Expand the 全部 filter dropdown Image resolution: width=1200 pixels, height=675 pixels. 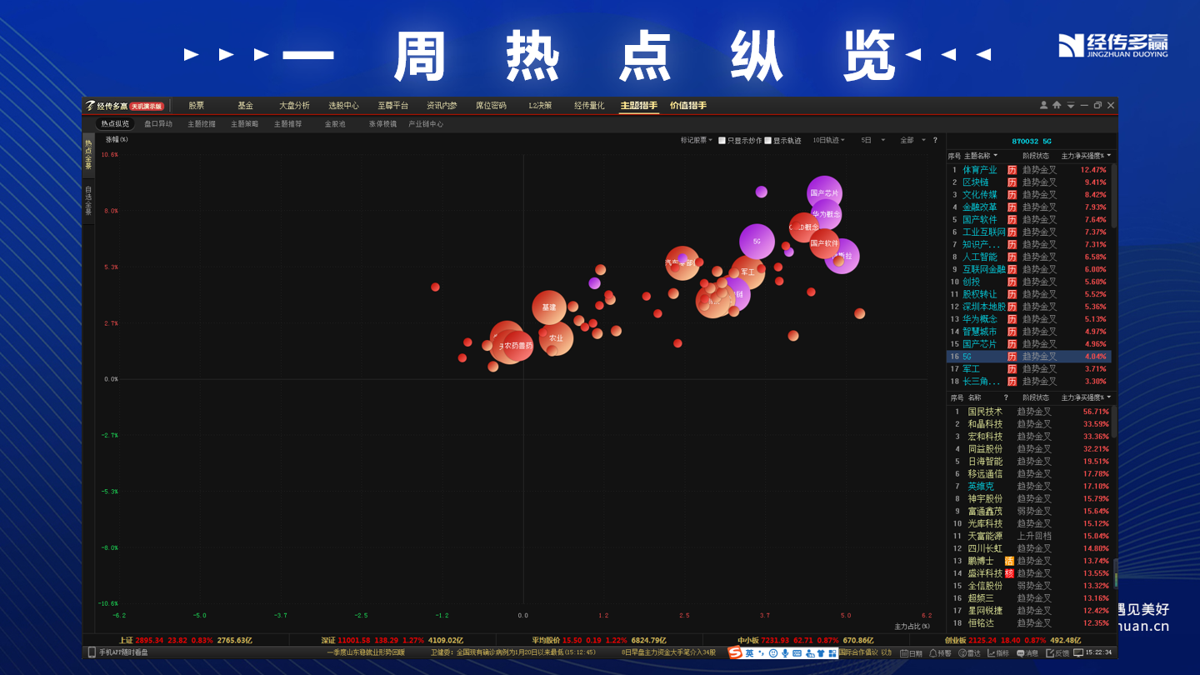pyautogui.click(x=913, y=140)
